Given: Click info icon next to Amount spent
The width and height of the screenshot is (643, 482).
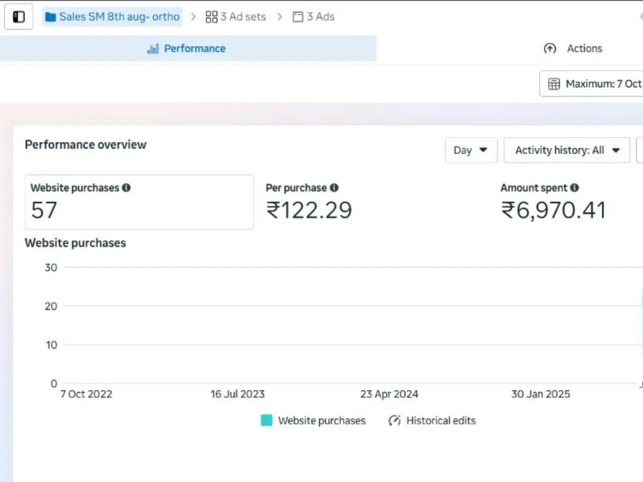Looking at the screenshot, I should (574, 188).
